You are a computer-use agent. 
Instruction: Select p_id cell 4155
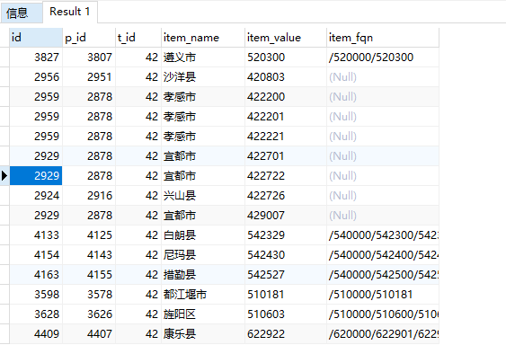point(89,275)
